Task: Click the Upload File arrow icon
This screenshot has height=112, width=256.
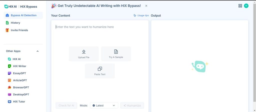Action: point(83,52)
